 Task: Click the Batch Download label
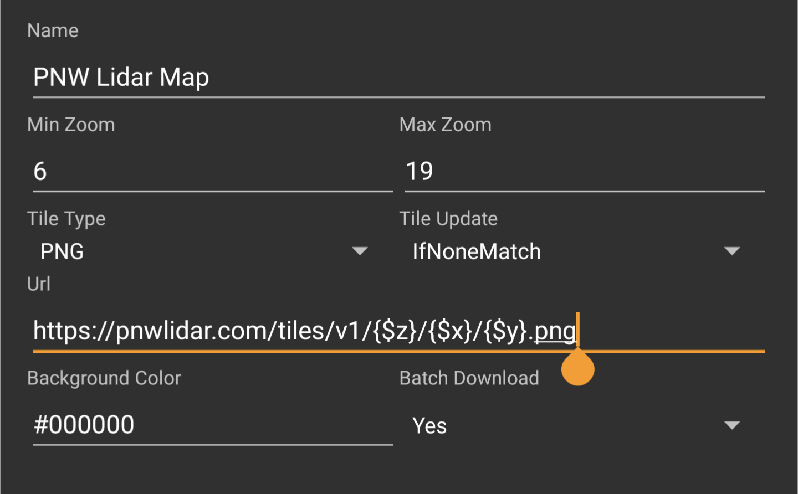point(469,378)
